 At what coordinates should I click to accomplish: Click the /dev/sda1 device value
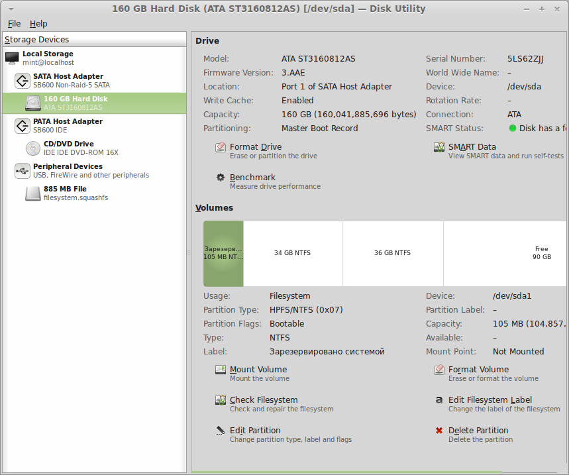tap(512, 295)
